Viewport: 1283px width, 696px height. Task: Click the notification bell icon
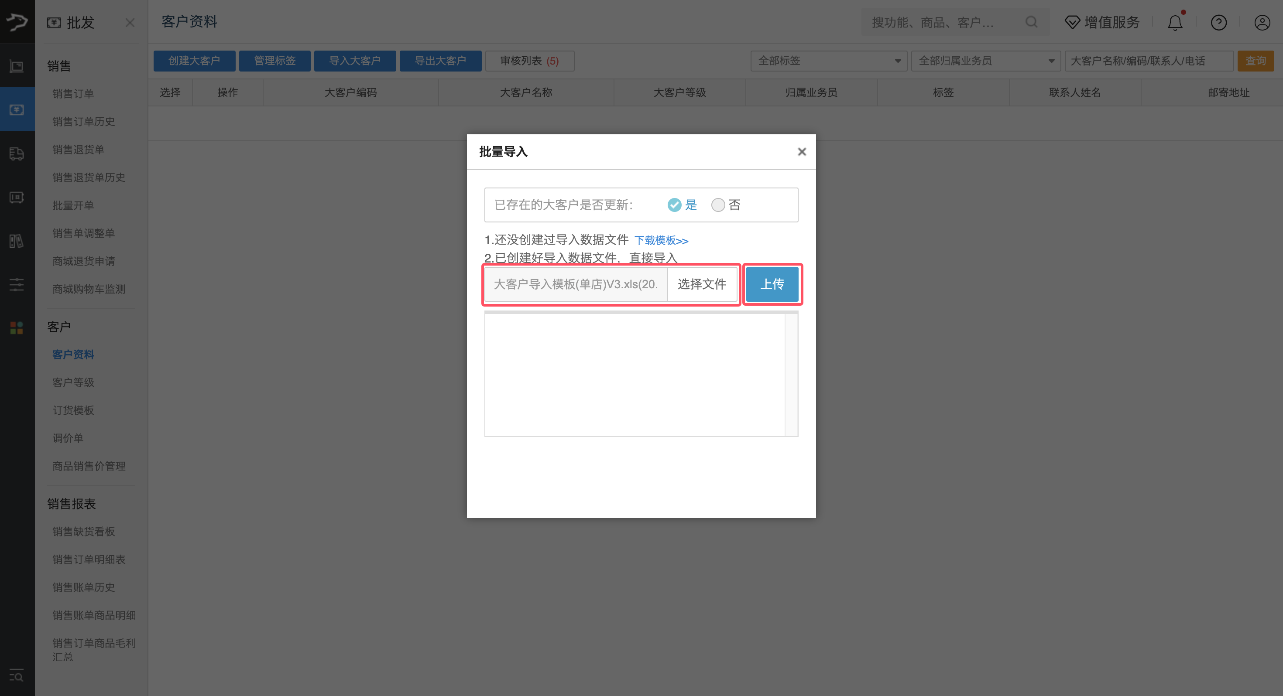(x=1175, y=23)
